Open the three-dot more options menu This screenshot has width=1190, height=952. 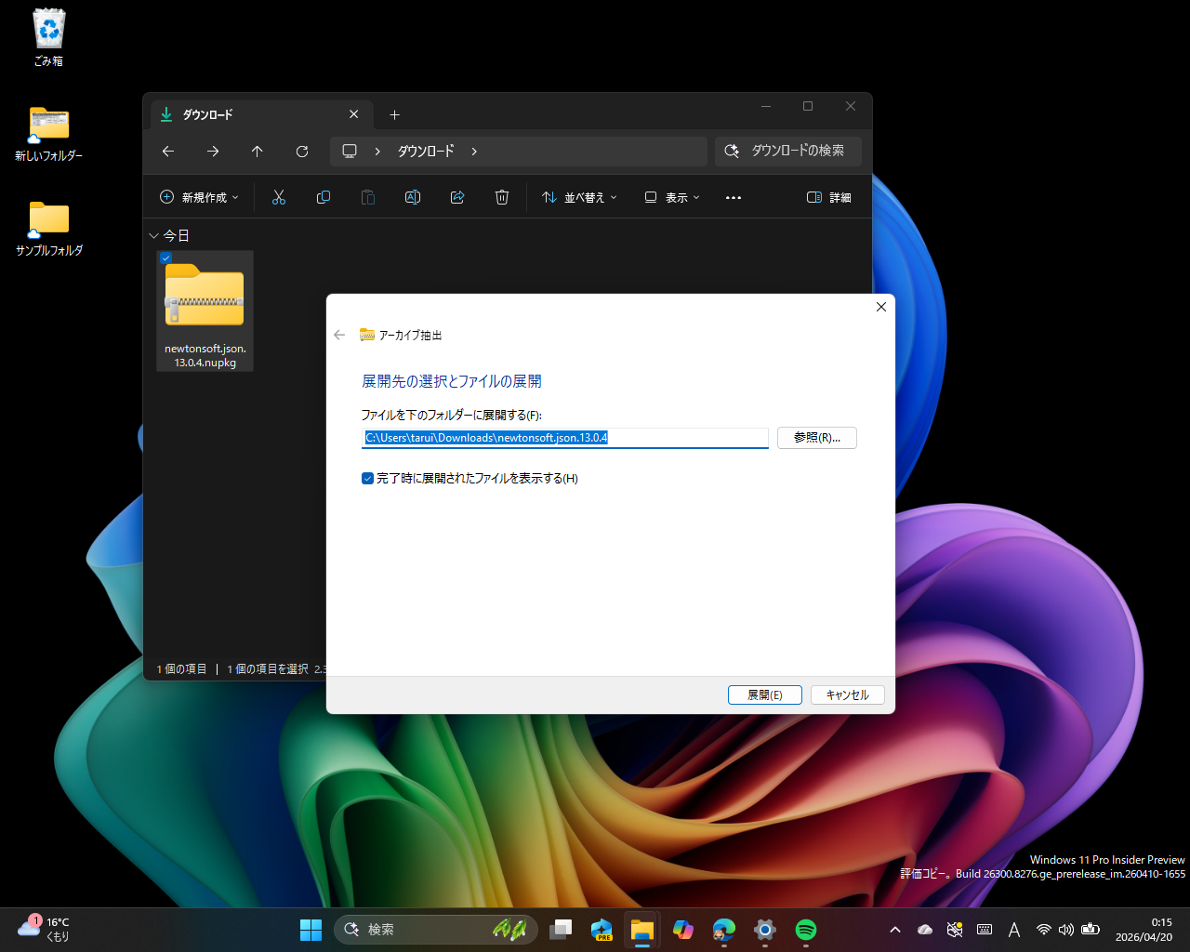tap(734, 197)
